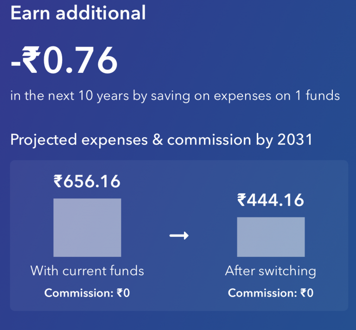This screenshot has height=330, width=356.
Task: Tap the -₹0.76 additional earnings figure
Action: tap(64, 60)
